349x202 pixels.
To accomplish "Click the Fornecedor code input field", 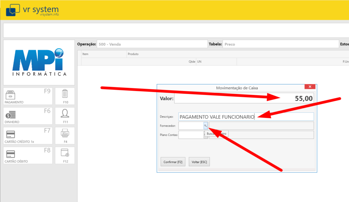I will point(191,126).
